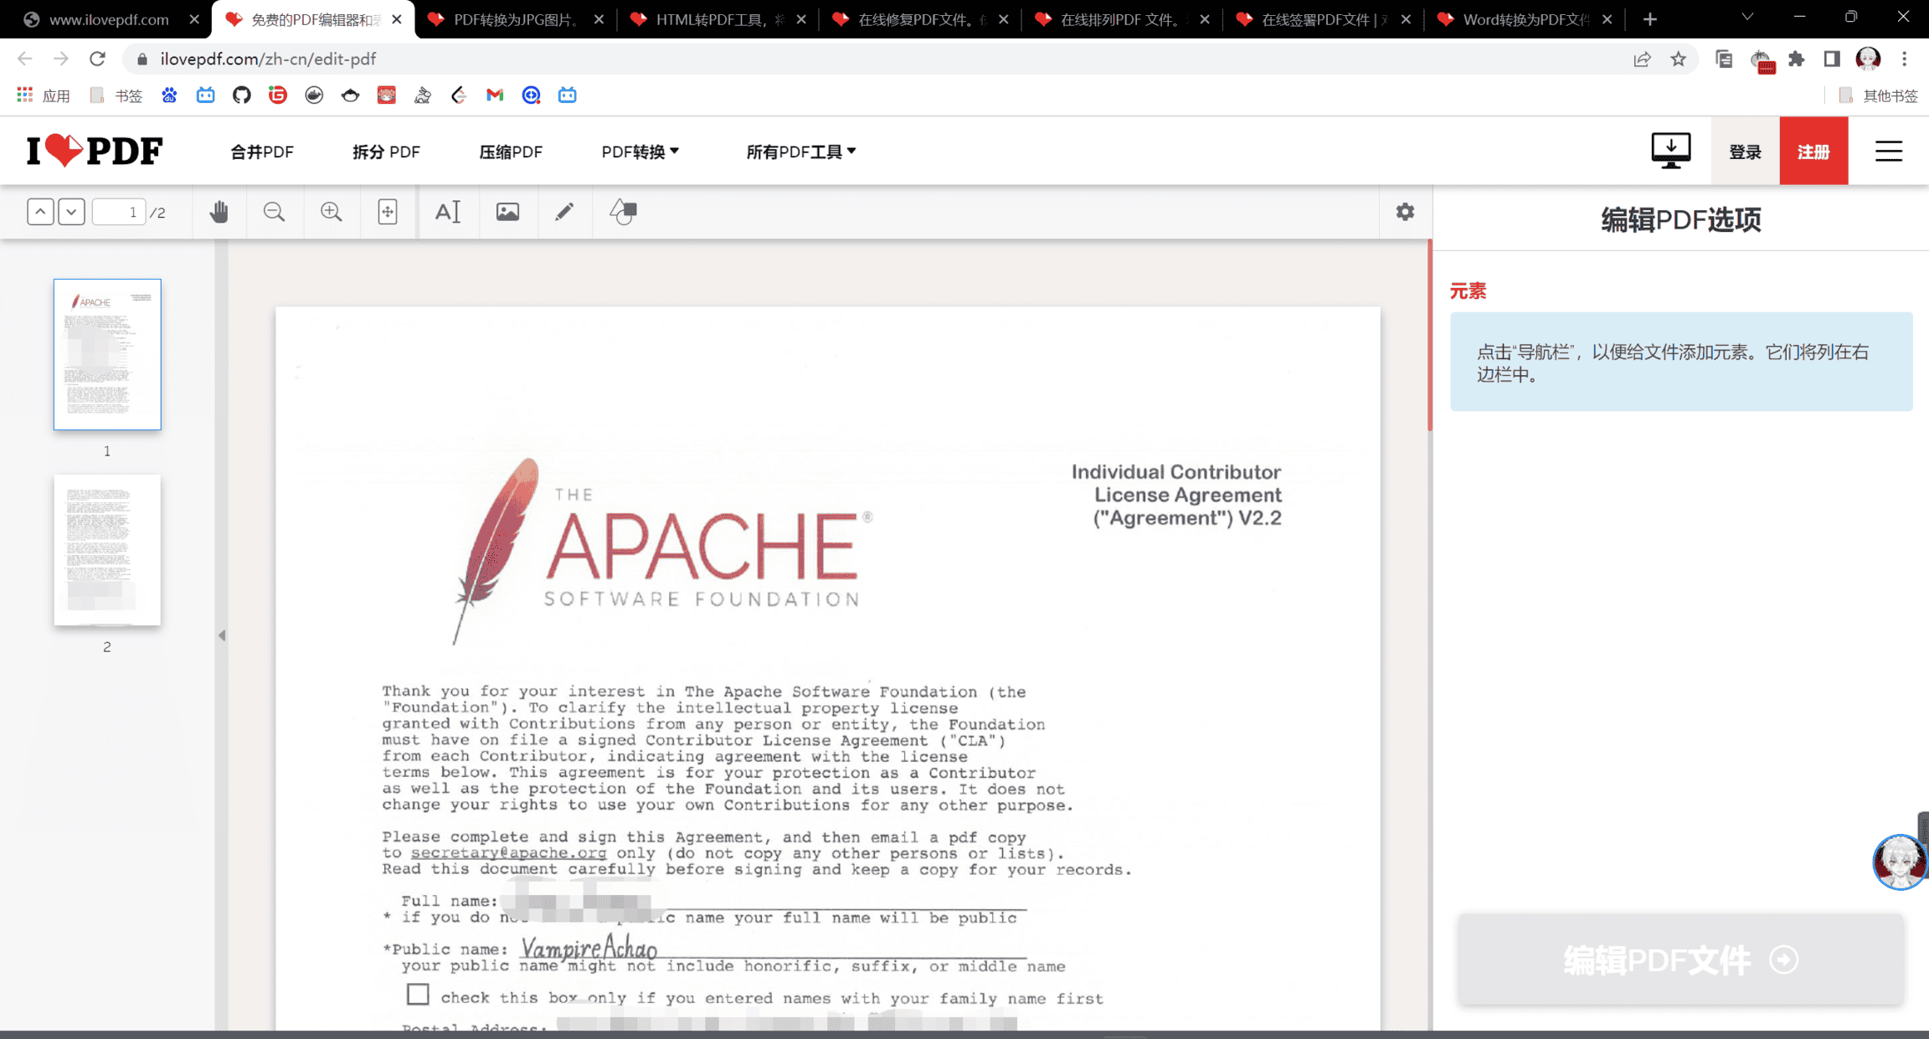Open the 合并PDF menu item
This screenshot has height=1039, width=1929.
click(x=262, y=152)
